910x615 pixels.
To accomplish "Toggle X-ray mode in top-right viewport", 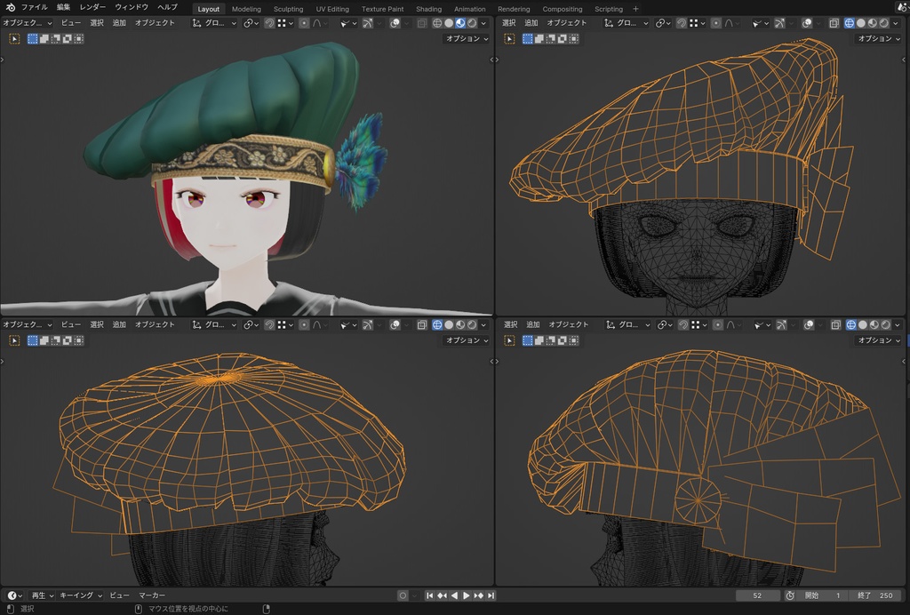I will tap(834, 23).
